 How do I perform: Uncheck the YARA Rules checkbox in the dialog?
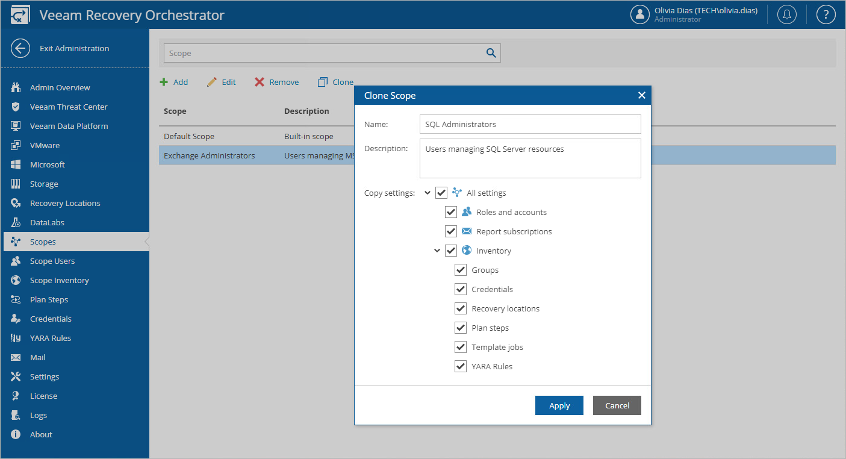tap(461, 366)
